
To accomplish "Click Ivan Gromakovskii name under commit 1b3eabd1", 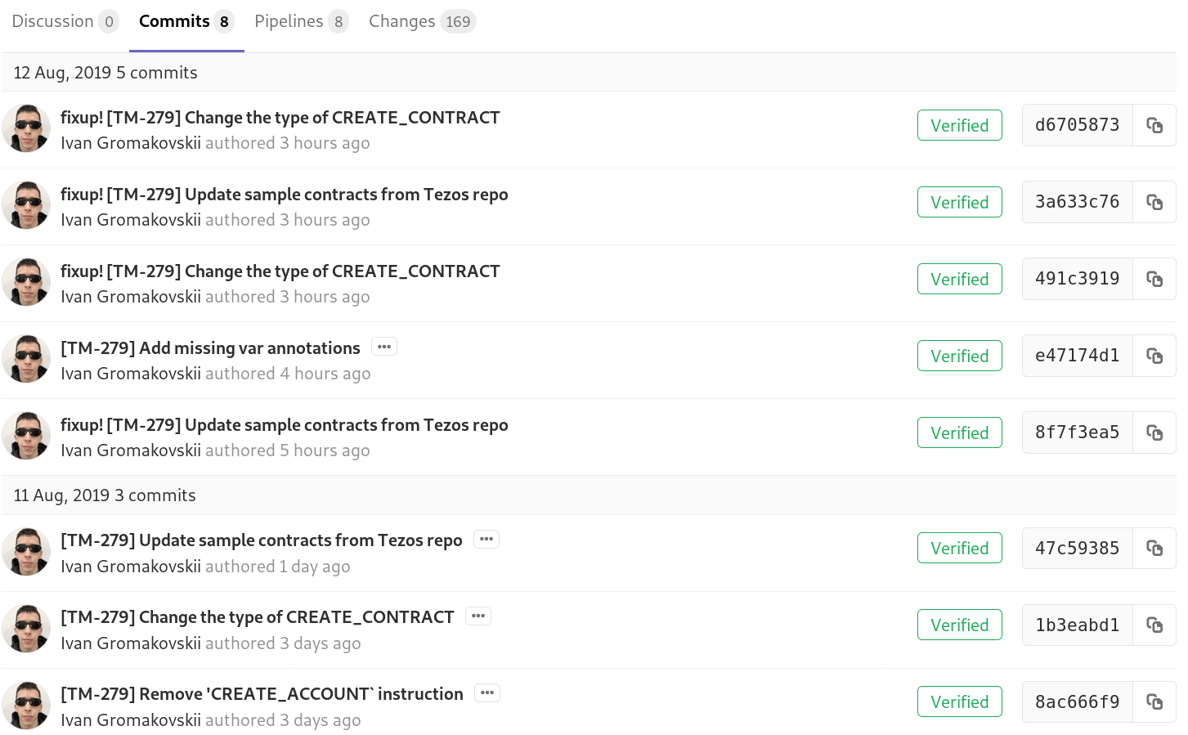I will click(x=131, y=643).
